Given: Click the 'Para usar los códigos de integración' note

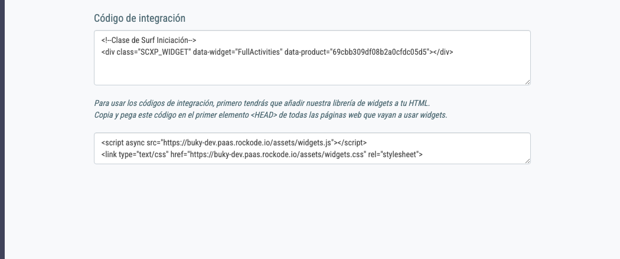Looking at the screenshot, I should (x=262, y=103).
